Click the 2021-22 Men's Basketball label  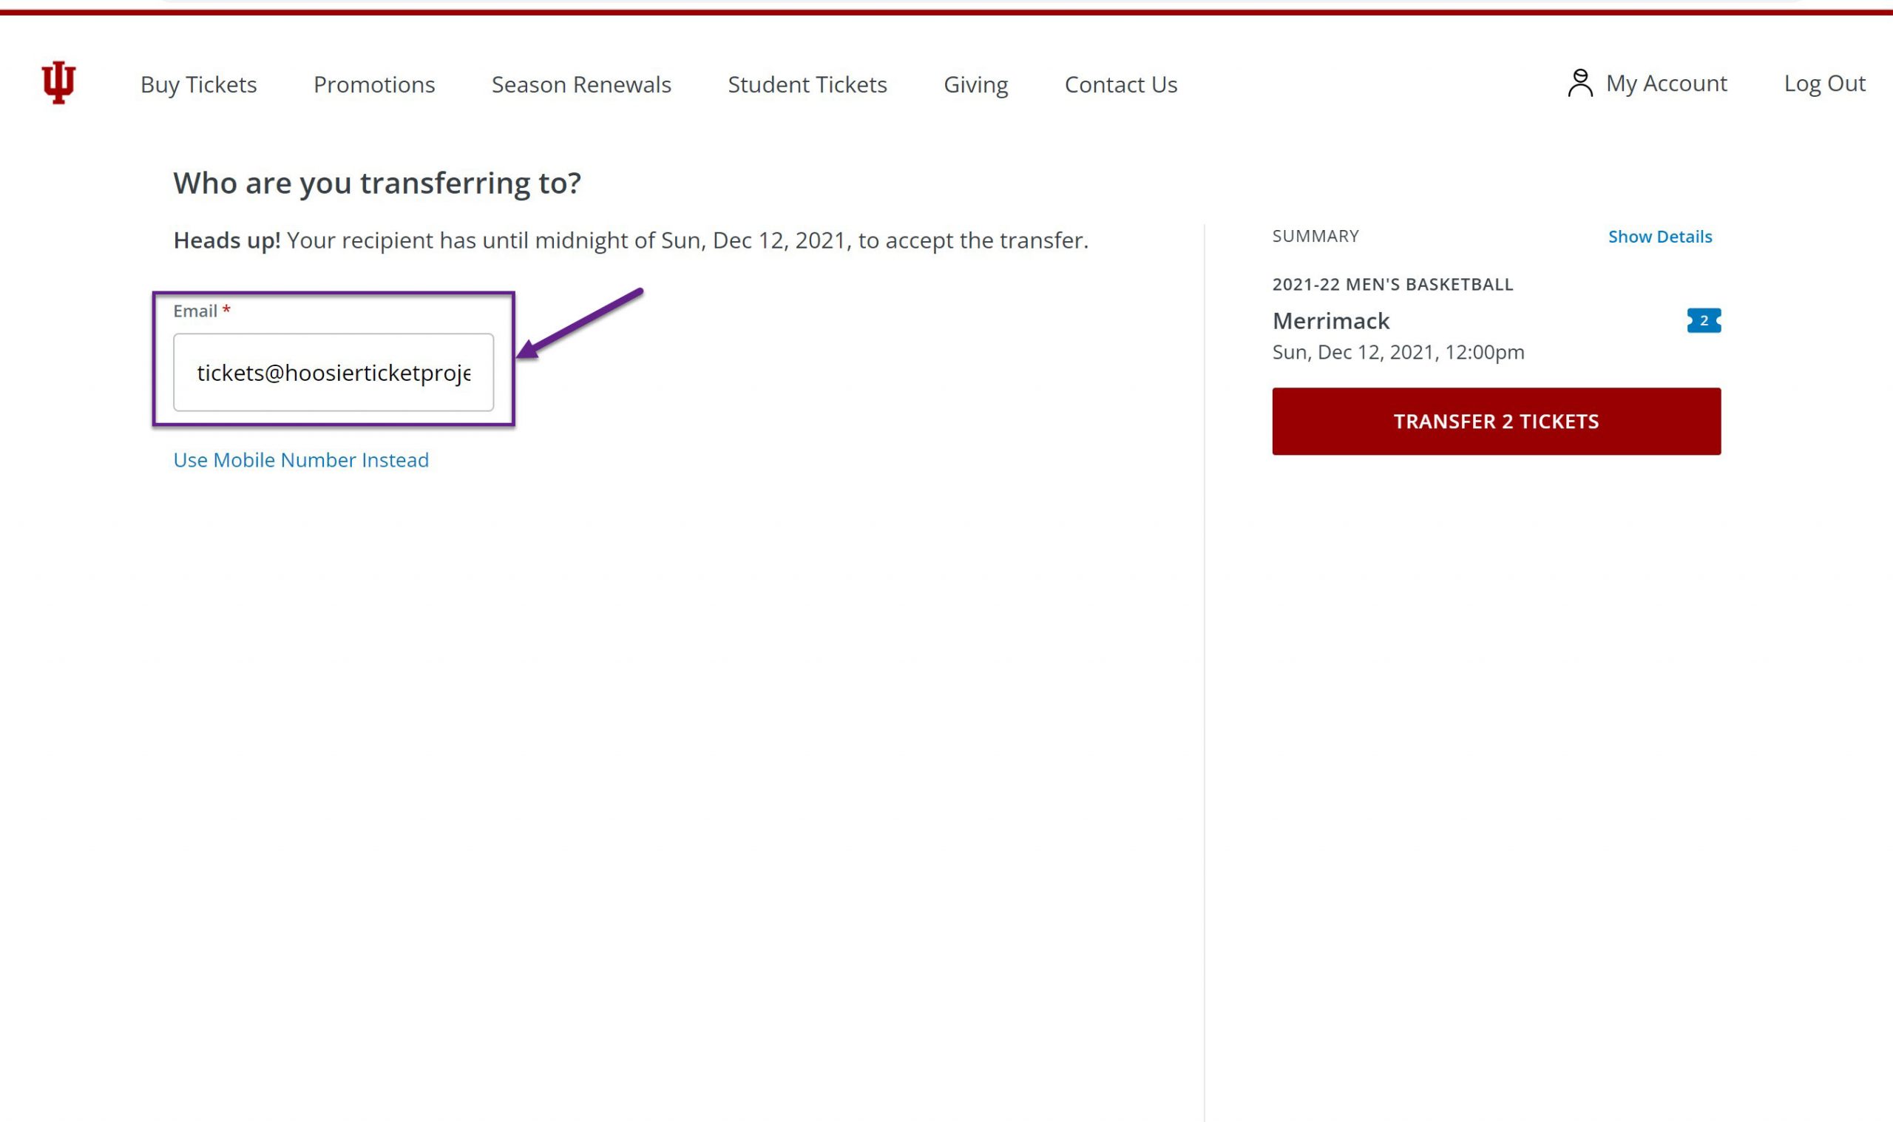[x=1392, y=284]
